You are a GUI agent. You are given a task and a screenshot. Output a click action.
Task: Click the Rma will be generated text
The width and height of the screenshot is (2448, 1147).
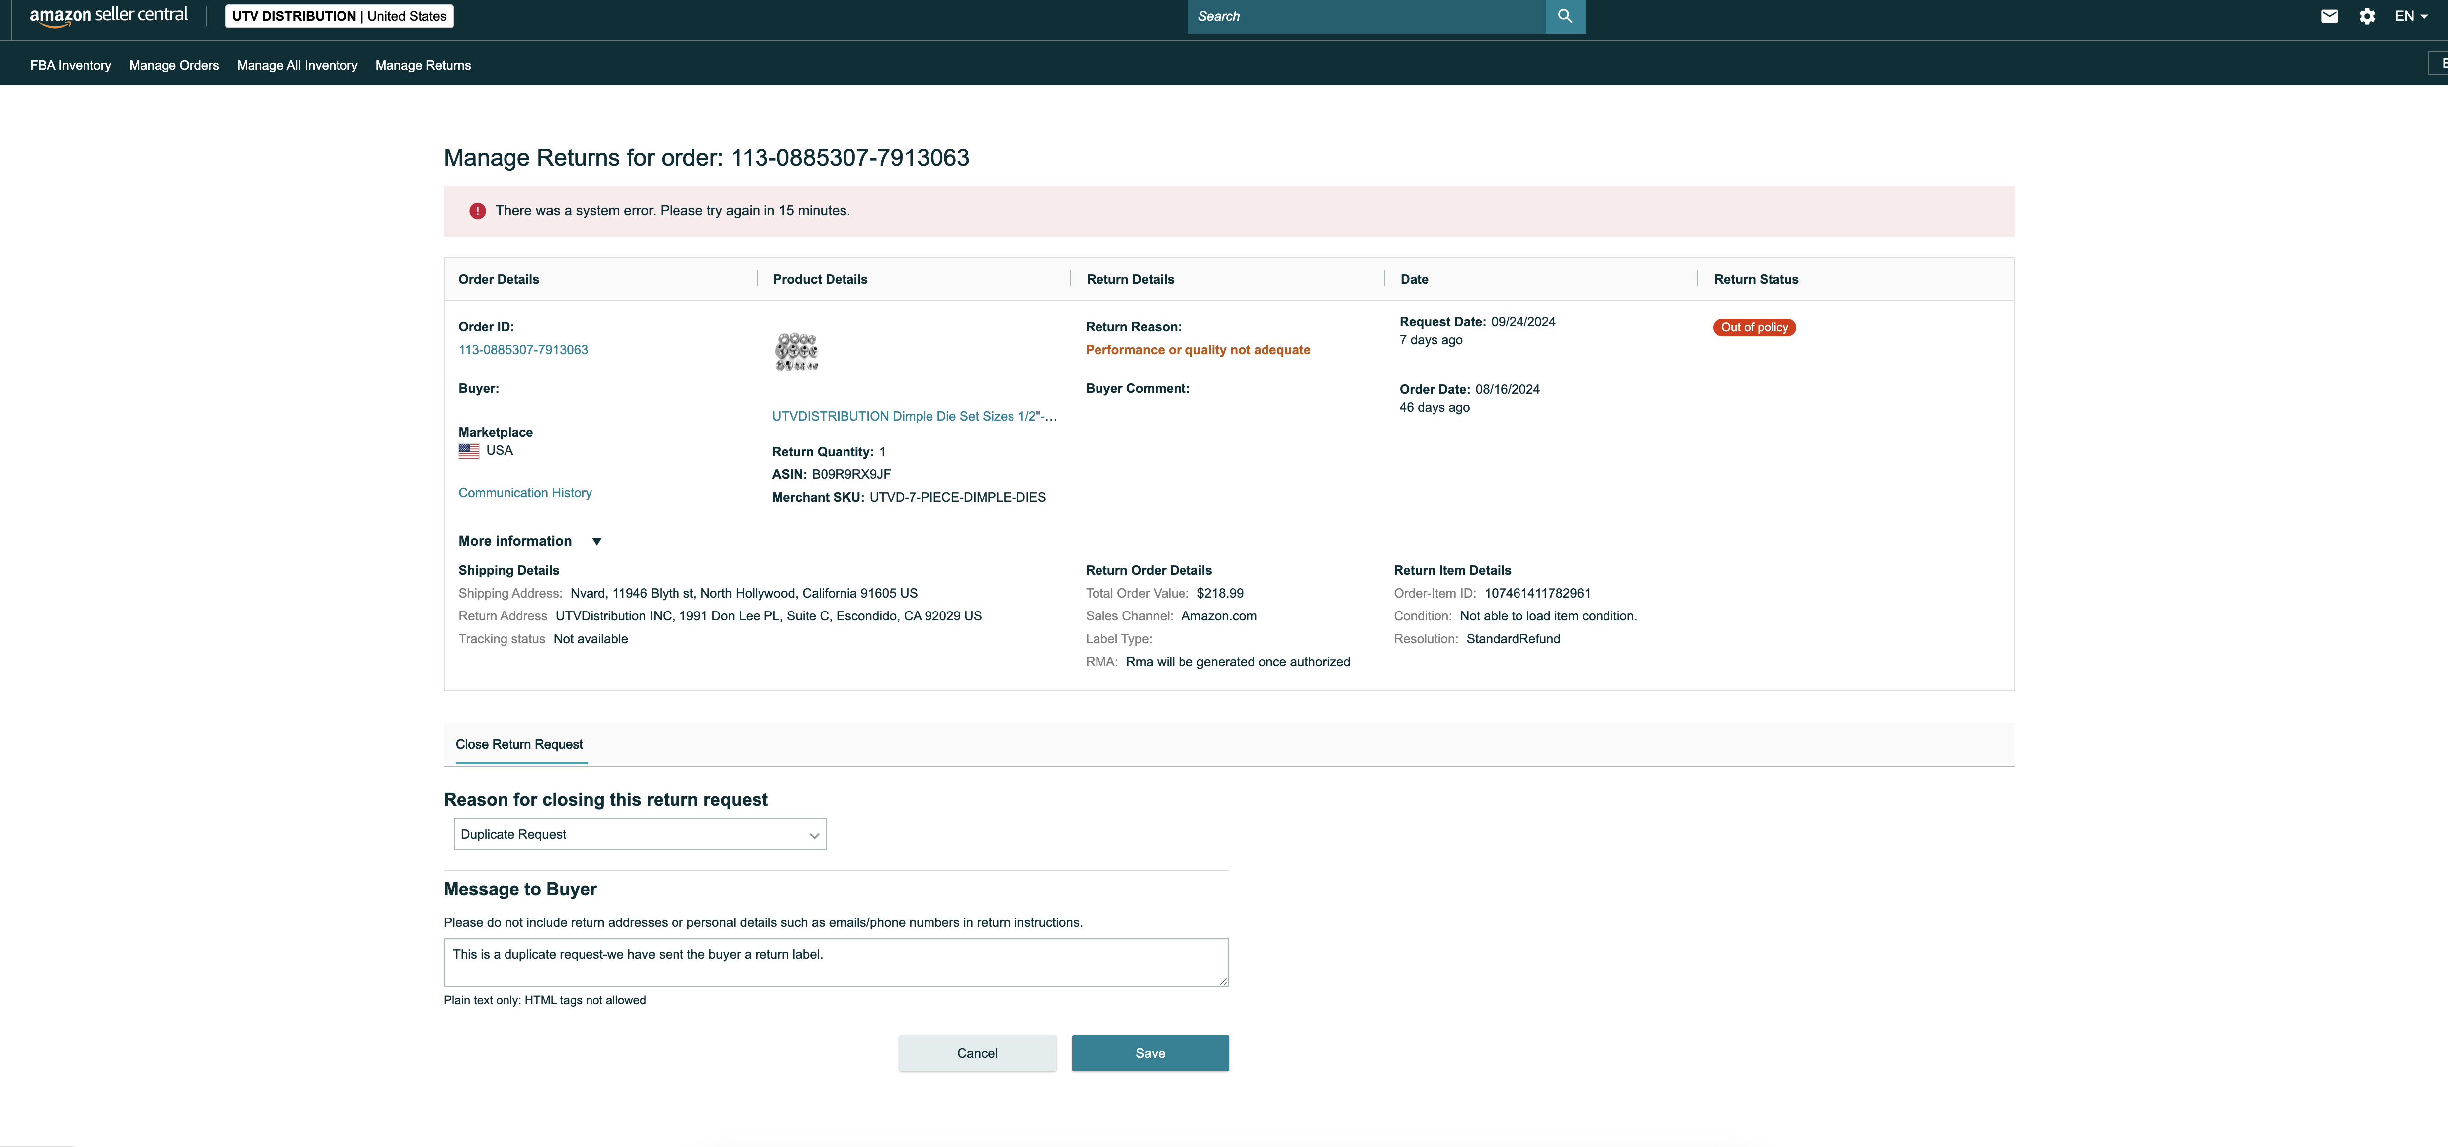click(x=1237, y=662)
